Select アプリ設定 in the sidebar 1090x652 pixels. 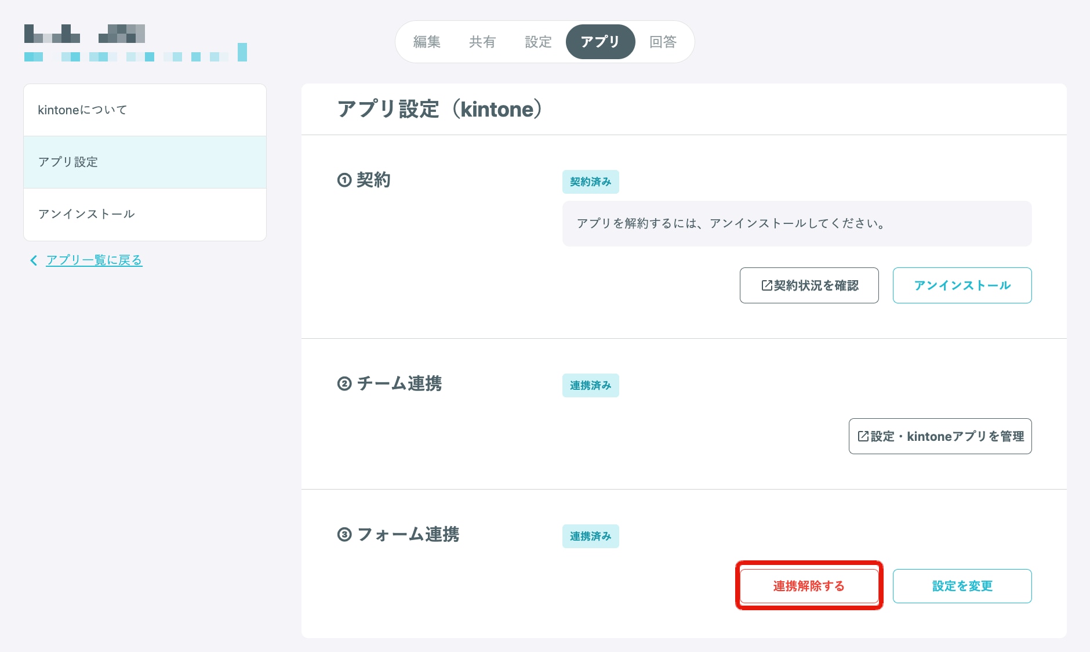(x=144, y=162)
